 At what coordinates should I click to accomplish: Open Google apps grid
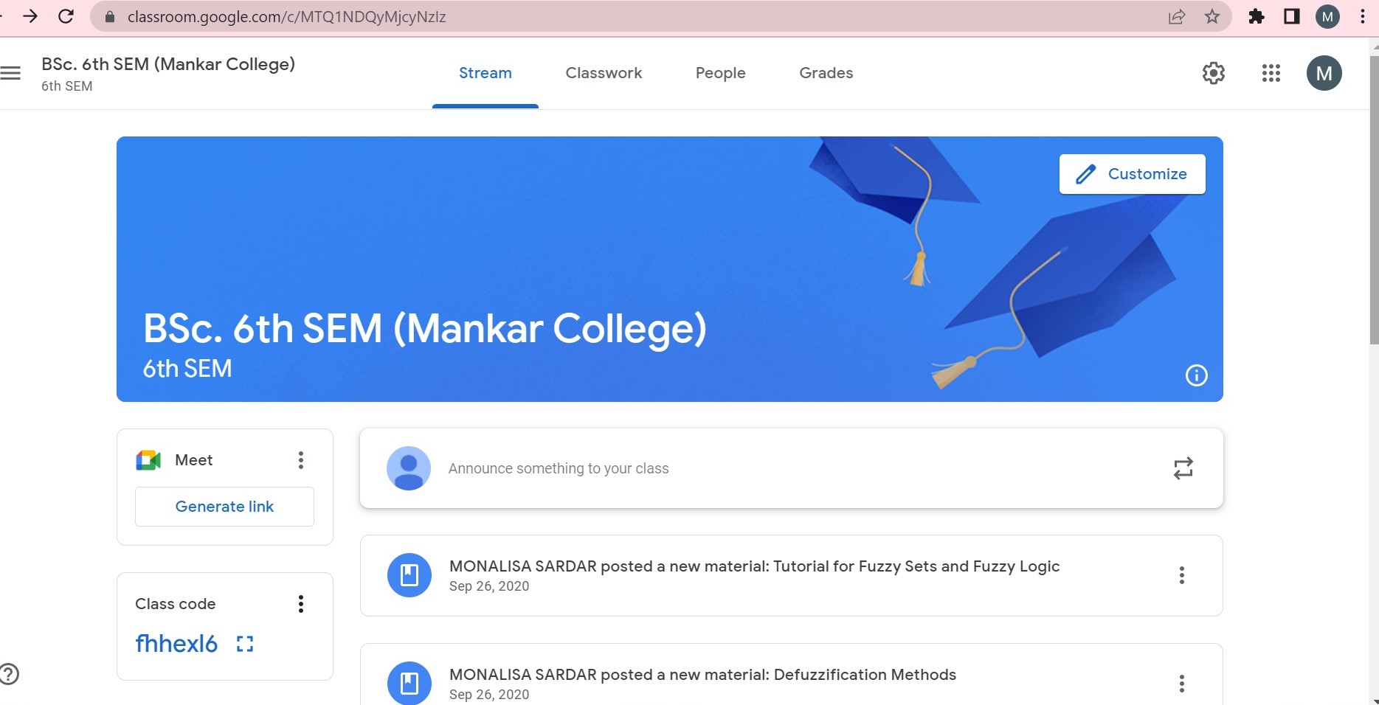coord(1271,73)
